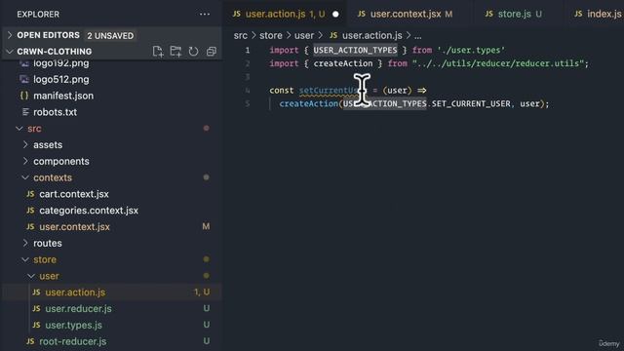
Task: Expand the routes folder
Action: coord(25,243)
